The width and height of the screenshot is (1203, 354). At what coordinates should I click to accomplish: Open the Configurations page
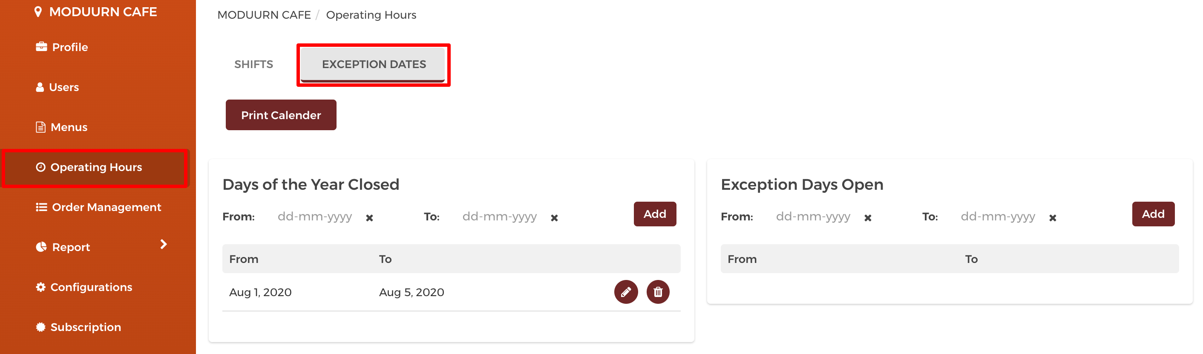click(x=84, y=287)
